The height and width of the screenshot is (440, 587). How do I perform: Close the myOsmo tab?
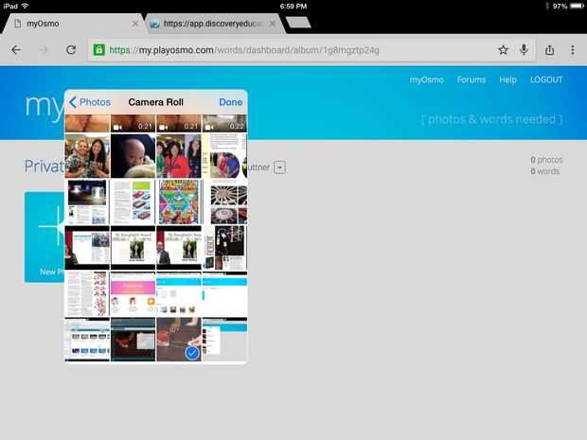(x=135, y=24)
